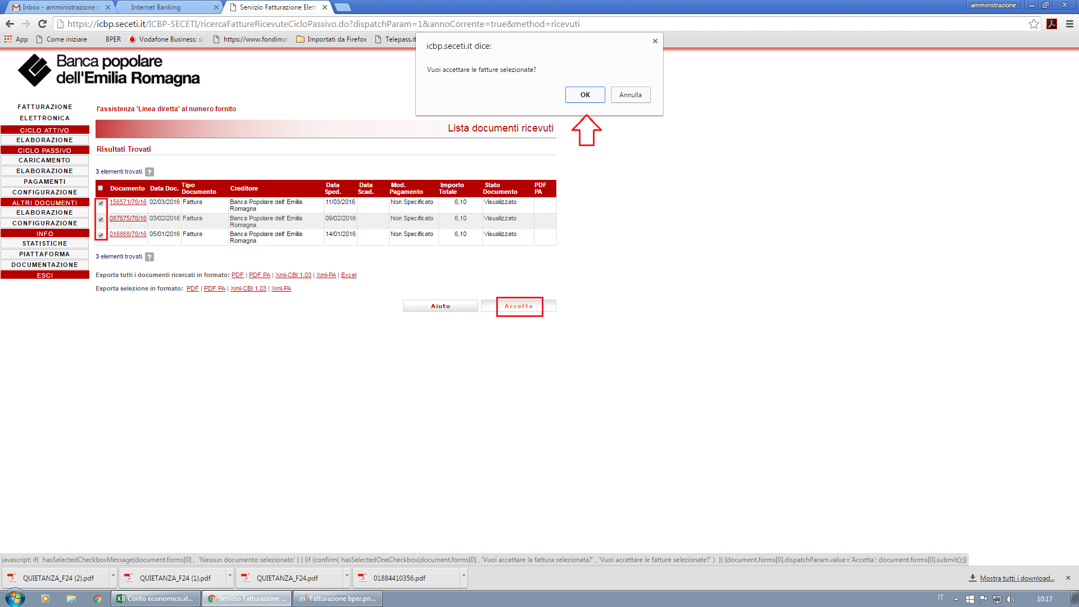Open the Apps grid icon in bookmarks
Viewport: 1079px width, 607px height.
pyautogui.click(x=8, y=39)
